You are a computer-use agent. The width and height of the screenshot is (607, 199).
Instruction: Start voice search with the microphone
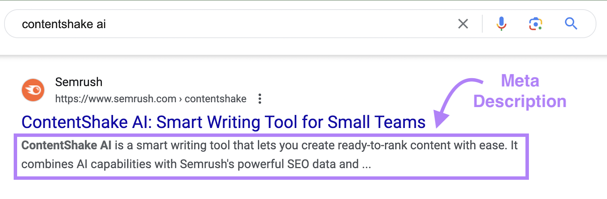click(x=501, y=24)
